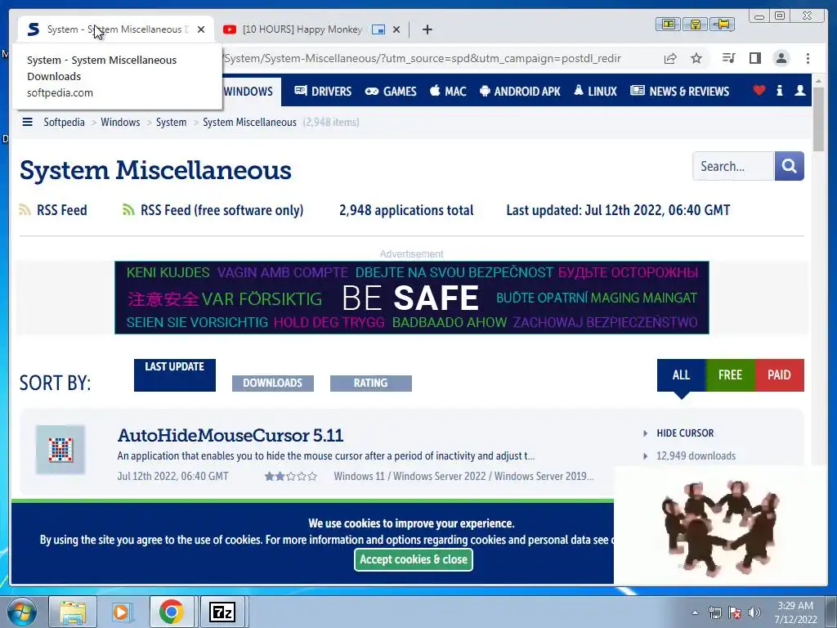Image resolution: width=837 pixels, height=628 pixels.
Task: Open the LINUX section
Action: coord(595,92)
